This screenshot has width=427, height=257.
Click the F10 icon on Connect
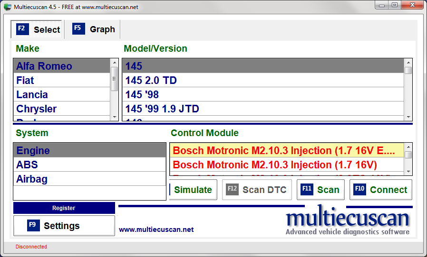(360, 189)
